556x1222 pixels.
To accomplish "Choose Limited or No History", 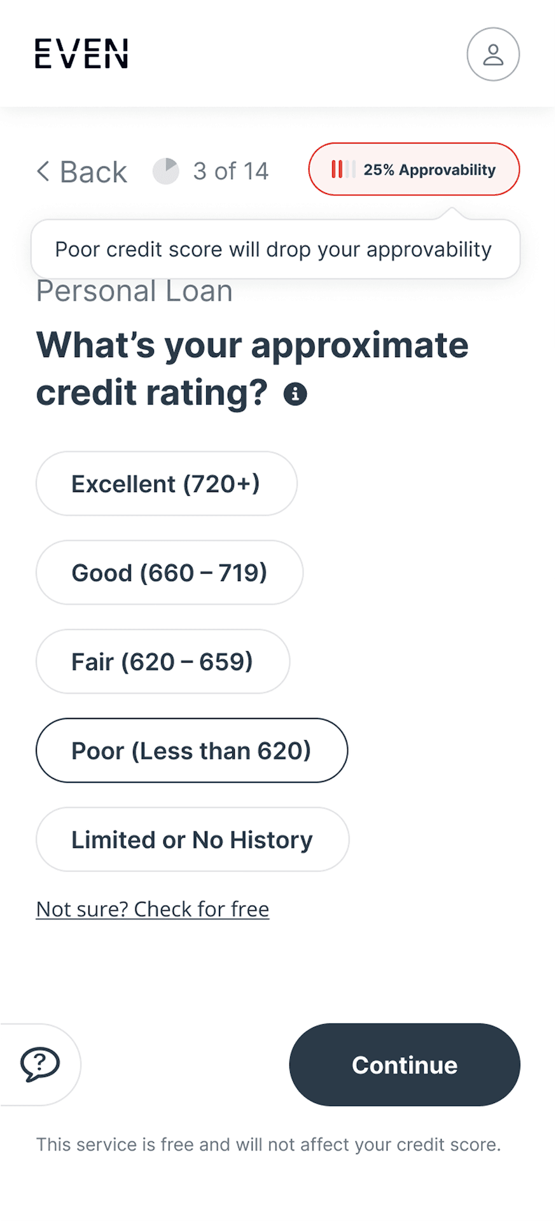I will (192, 839).
